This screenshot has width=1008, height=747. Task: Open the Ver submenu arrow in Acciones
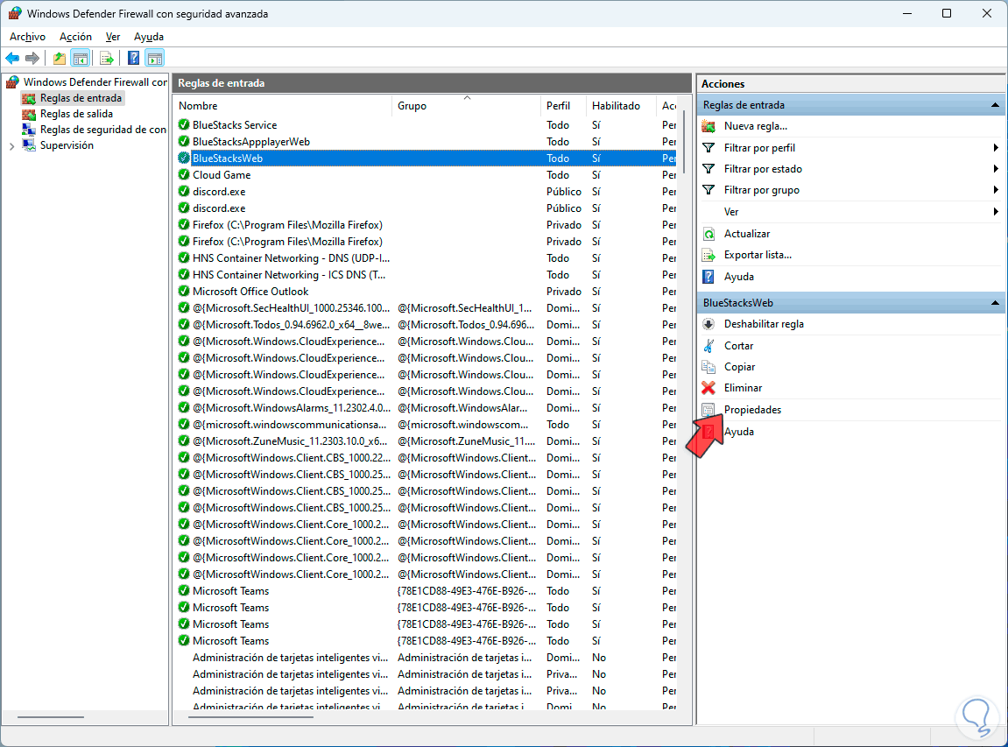[995, 212]
